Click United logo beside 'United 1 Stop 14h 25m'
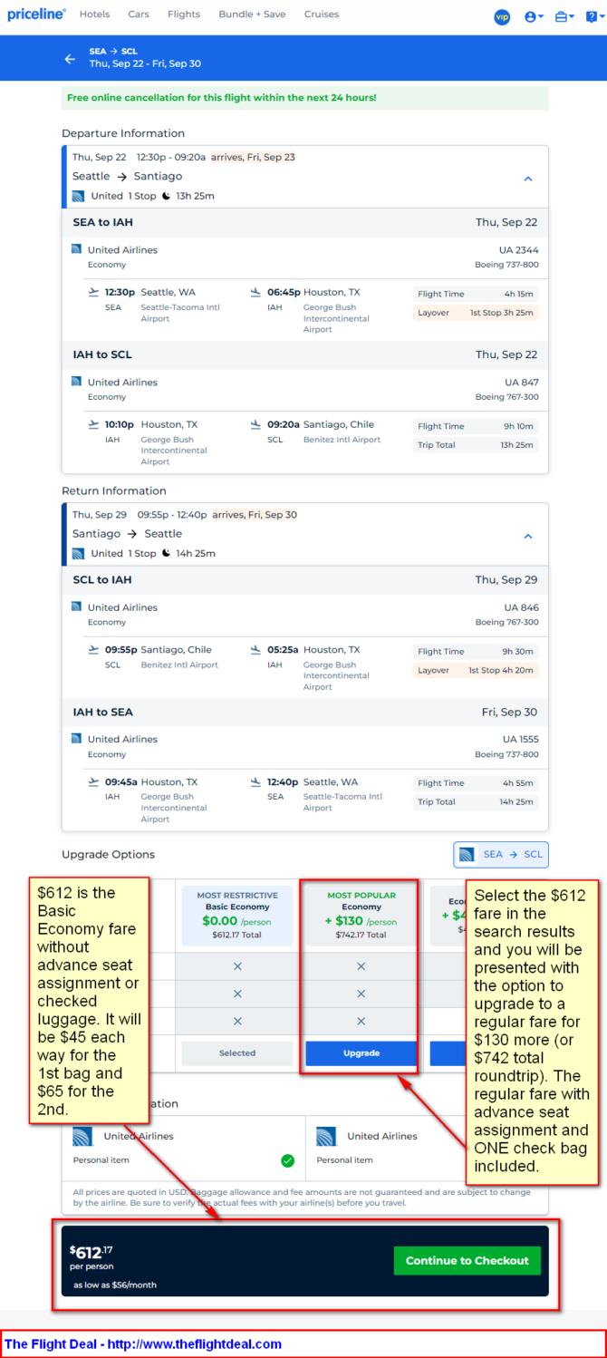The width and height of the screenshot is (607, 1358). click(78, 553)
